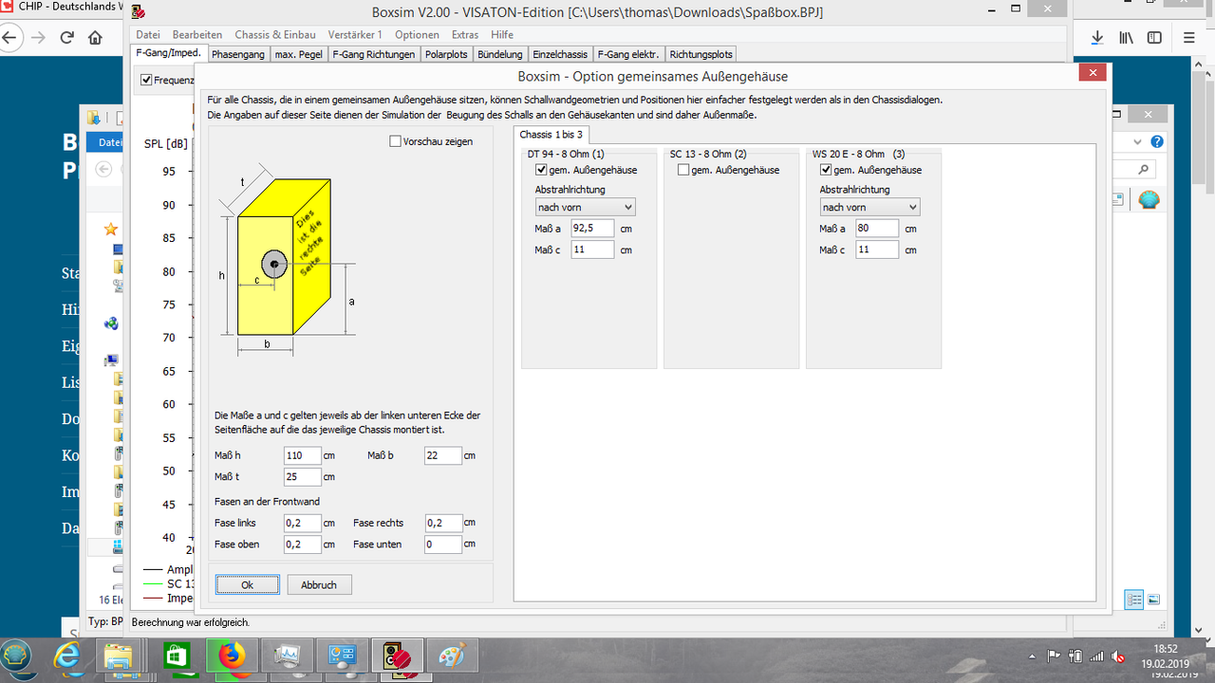
Task: Open the Firefox hamburger menu
Action: click(x=1189, y=38)
